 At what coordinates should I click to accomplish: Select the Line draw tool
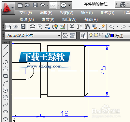pyautogui.click(x=6, y=47)
